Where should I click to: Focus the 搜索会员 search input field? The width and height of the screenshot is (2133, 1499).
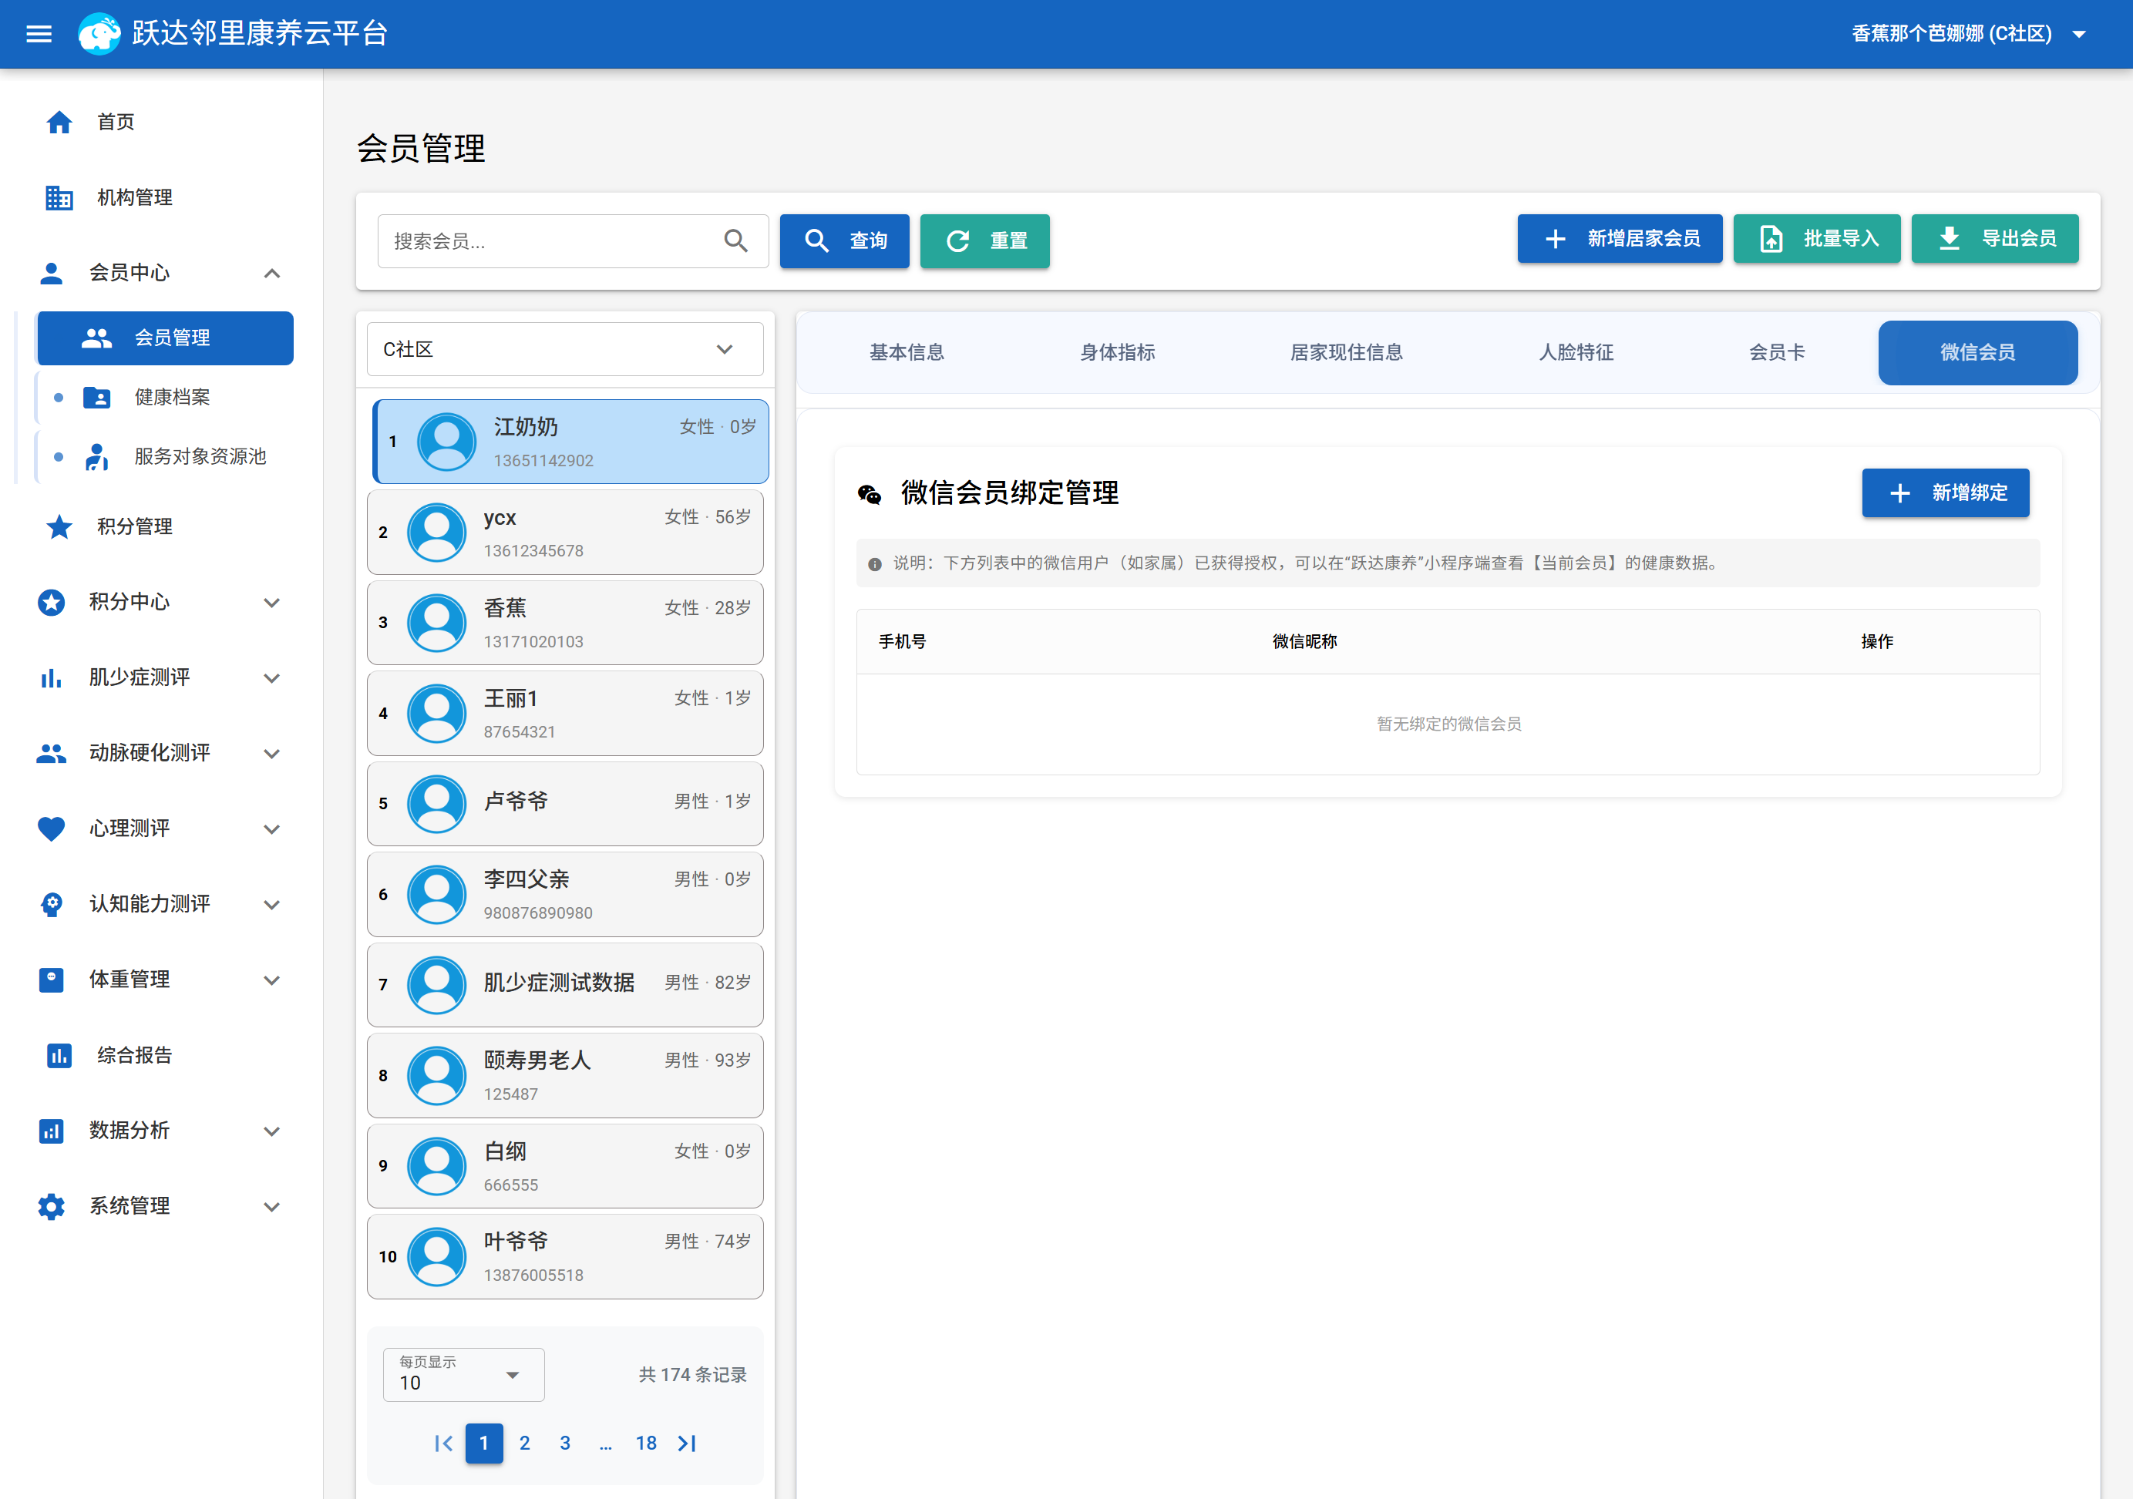pyautogui.click(x=574, y=241)
